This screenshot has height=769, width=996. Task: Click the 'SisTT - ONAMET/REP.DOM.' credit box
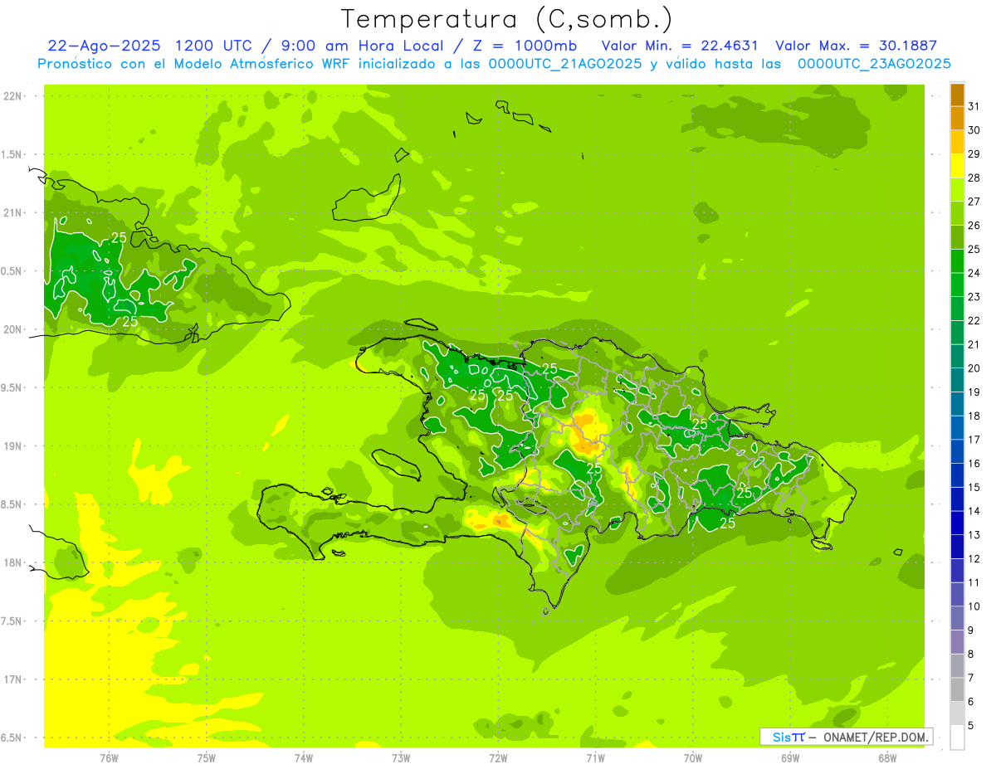(846, 737)
